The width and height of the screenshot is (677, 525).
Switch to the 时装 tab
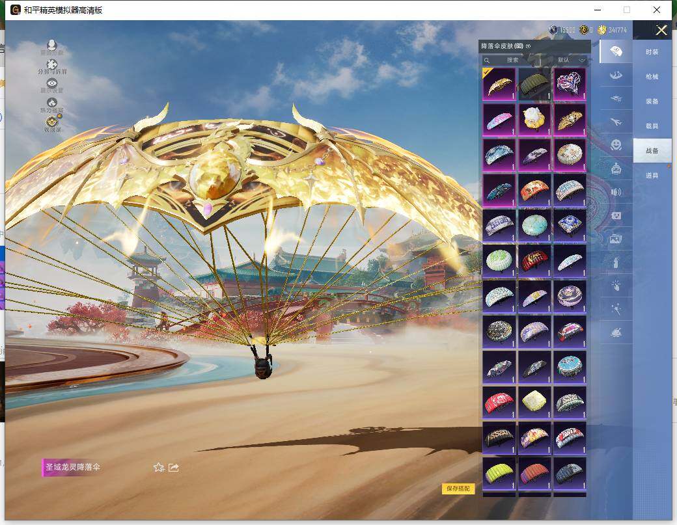tap(652, 52)
